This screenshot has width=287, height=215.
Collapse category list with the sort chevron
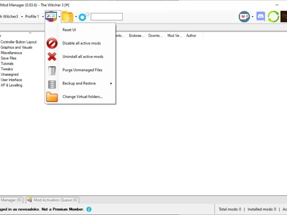tap(30, 33)
